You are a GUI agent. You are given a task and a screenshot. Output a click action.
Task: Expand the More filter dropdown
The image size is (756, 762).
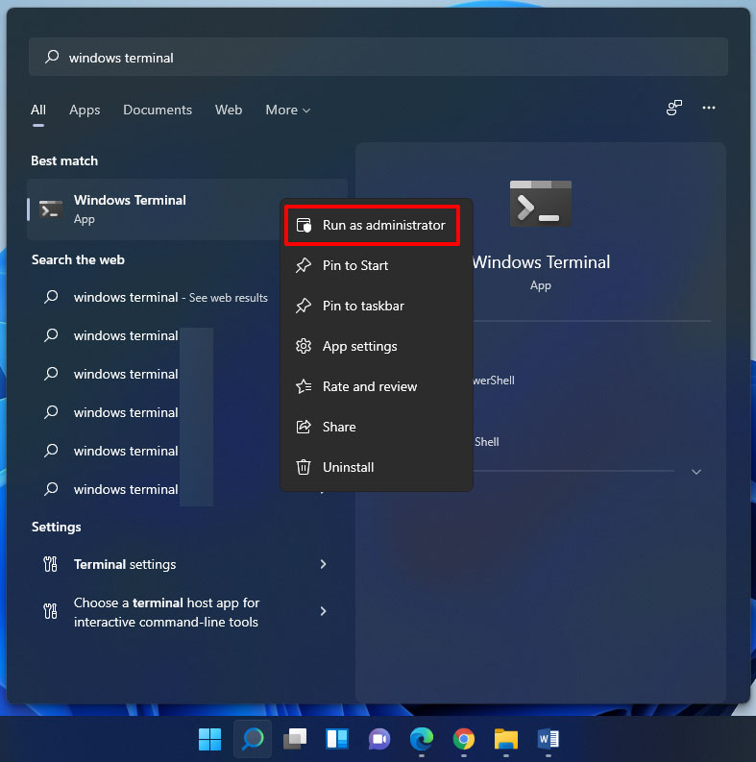click(287, 110)
